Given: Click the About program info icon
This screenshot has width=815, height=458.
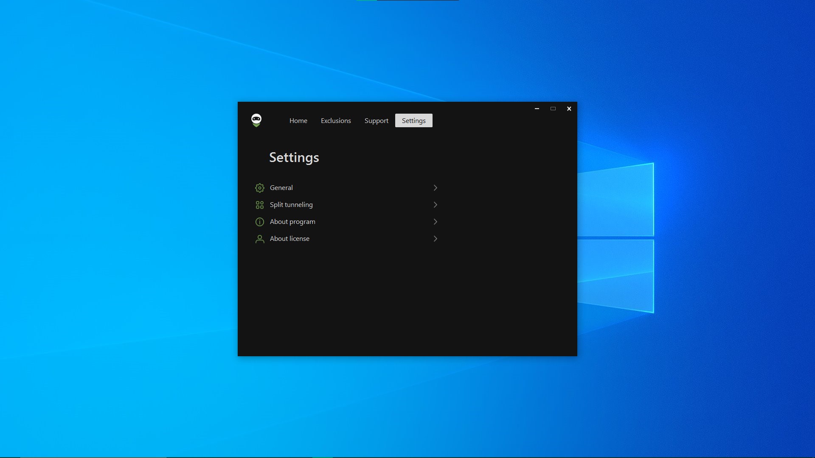Looking at the screenshot, I should (260, 222).
